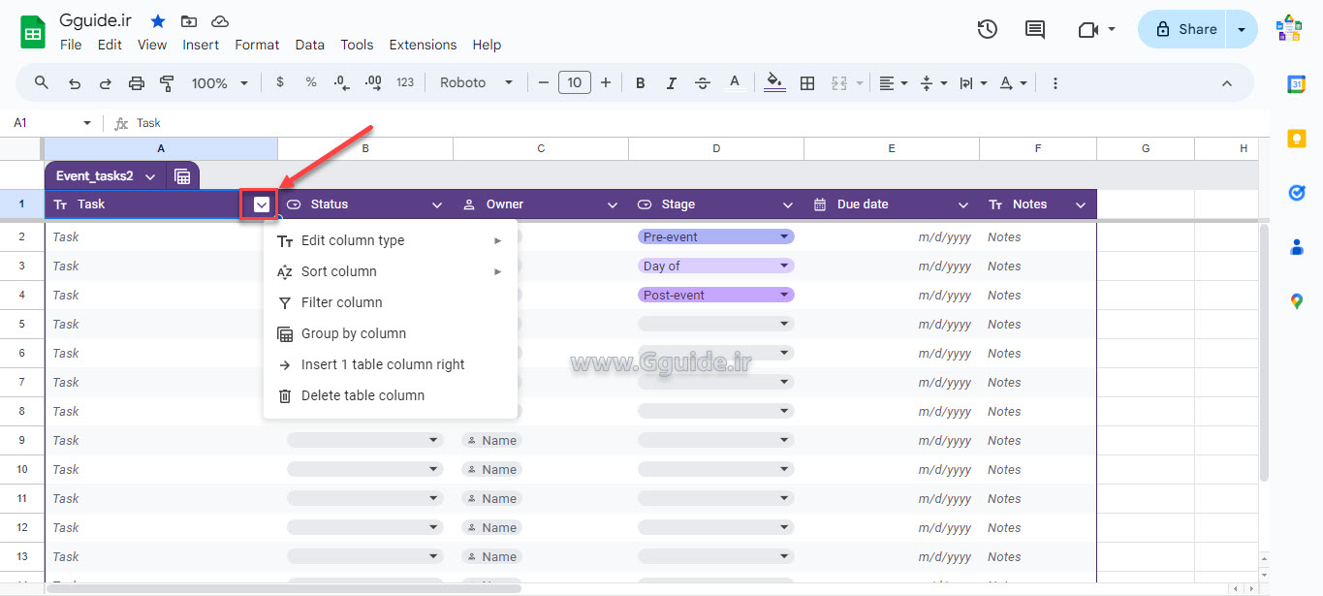The width and height of the screenshot is (1323, 596).
Task: Open version history clock icon
Action: tap(987, 29)
